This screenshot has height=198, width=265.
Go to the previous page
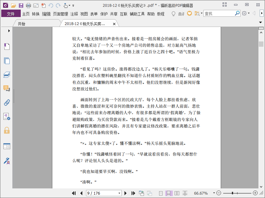coord(81,193)
